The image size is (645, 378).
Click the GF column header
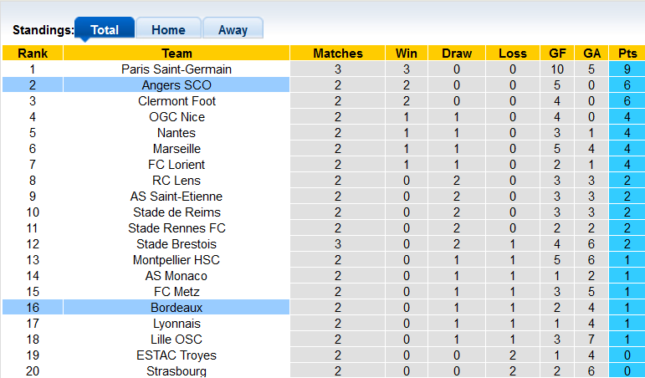coord(558,54)
